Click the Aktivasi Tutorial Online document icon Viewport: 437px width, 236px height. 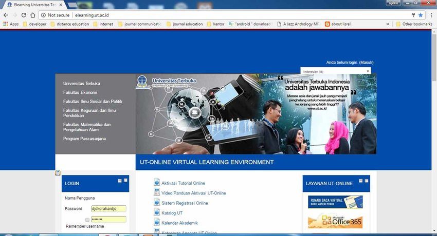pos(157,183)
